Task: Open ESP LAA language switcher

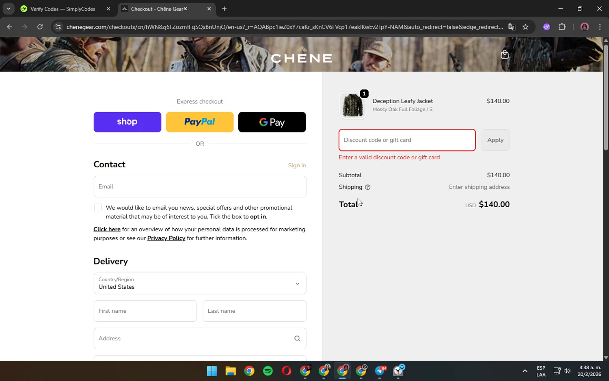Action: coord(541,371)
